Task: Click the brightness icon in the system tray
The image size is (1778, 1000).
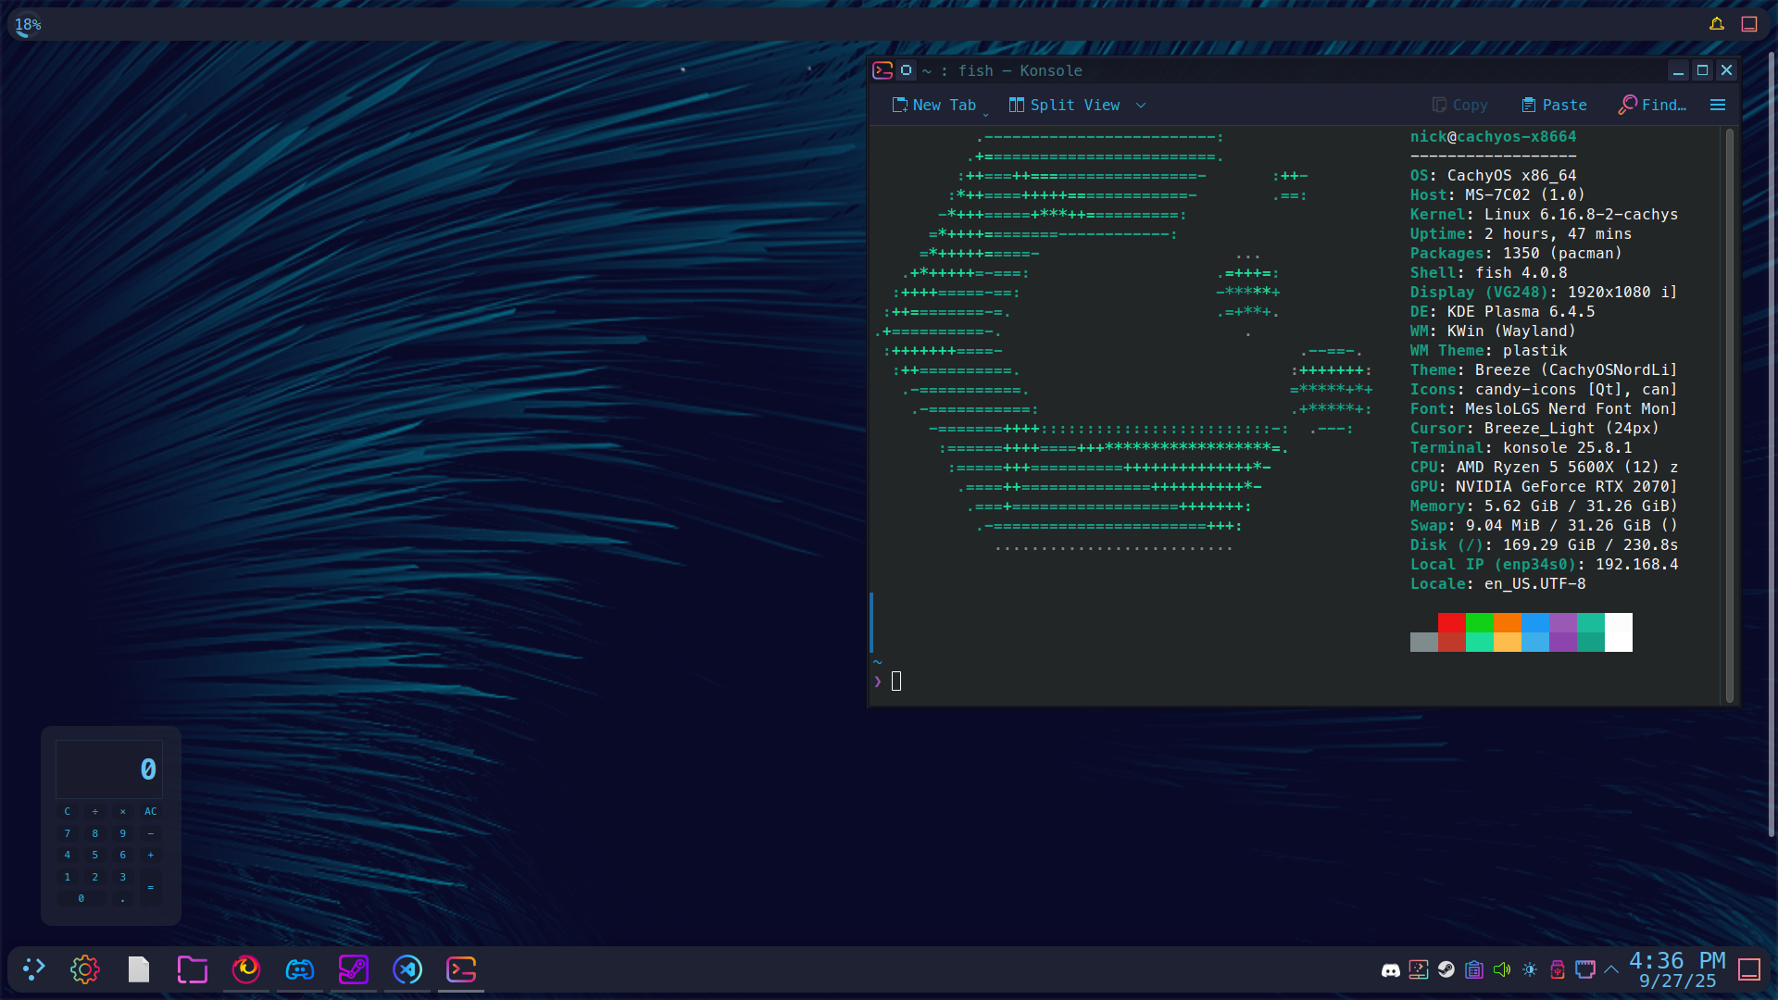Action: (1530, 969)
